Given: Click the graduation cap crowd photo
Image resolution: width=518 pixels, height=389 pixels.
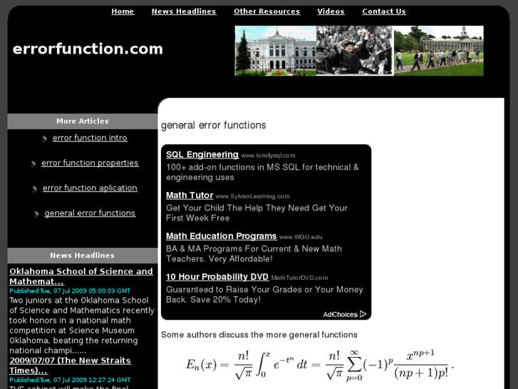Looking at the screenshot, I should [x=355, y=51].
